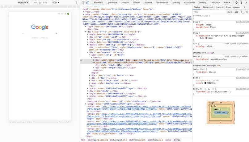Switch to Event Listeners pane tab

pos(233,7)
